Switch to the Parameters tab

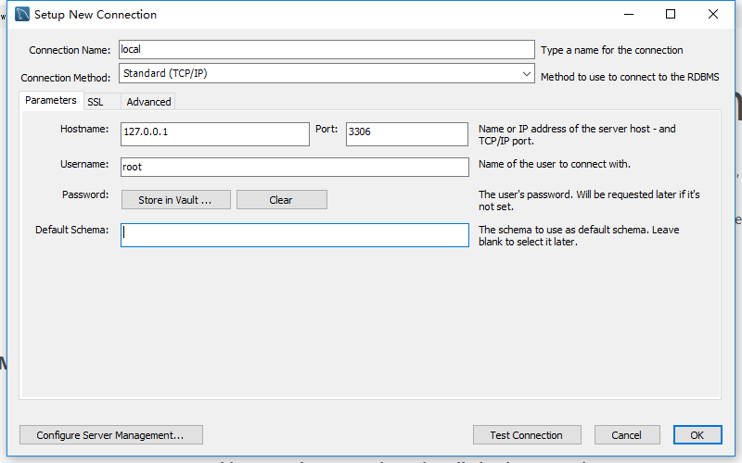point(51,100)
